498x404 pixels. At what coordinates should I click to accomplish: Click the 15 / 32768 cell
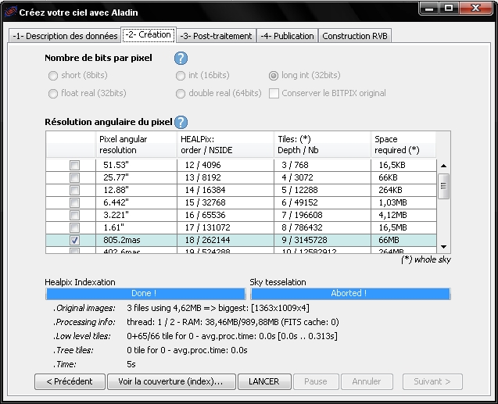225,202
